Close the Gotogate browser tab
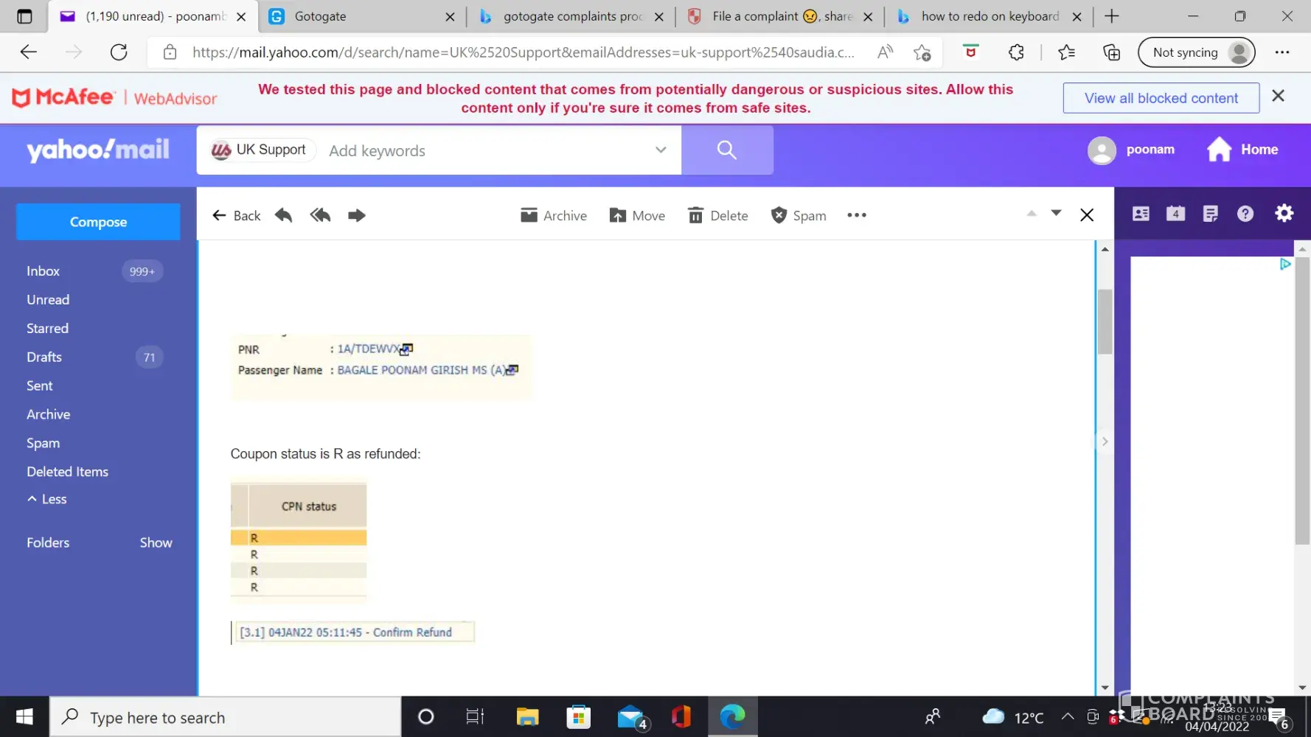The image size is (1311, 737). (450, 16)
